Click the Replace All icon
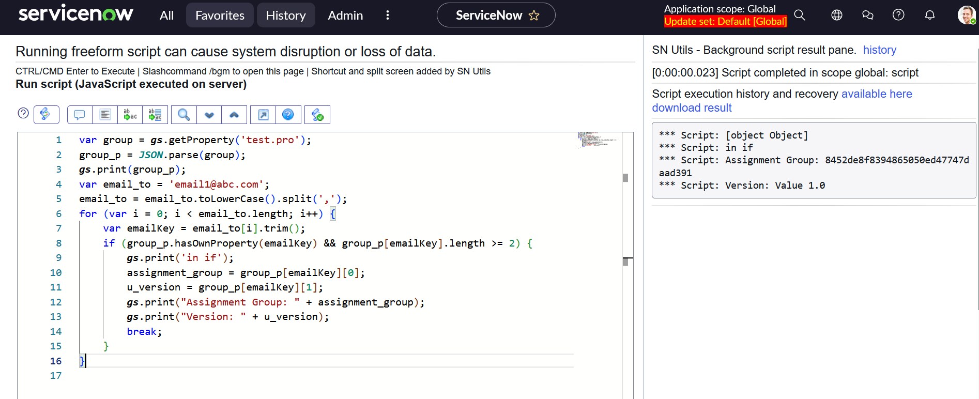This screenshot has height=399, width=979. coord(155,115)
